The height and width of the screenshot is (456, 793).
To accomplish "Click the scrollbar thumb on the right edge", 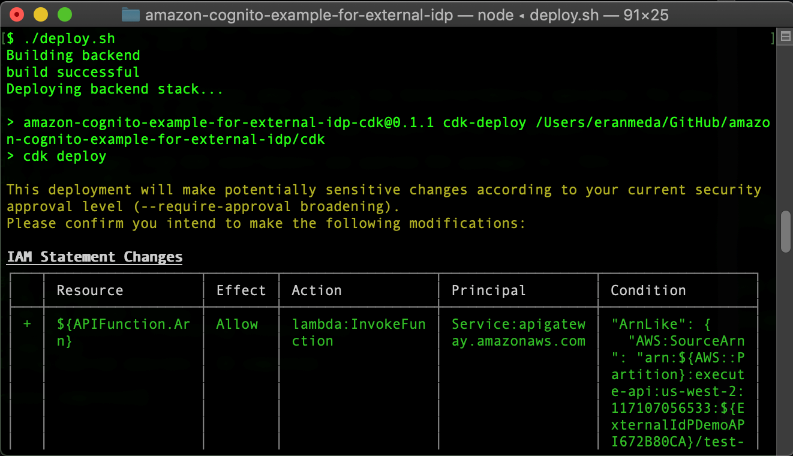I will pos(786,228).
